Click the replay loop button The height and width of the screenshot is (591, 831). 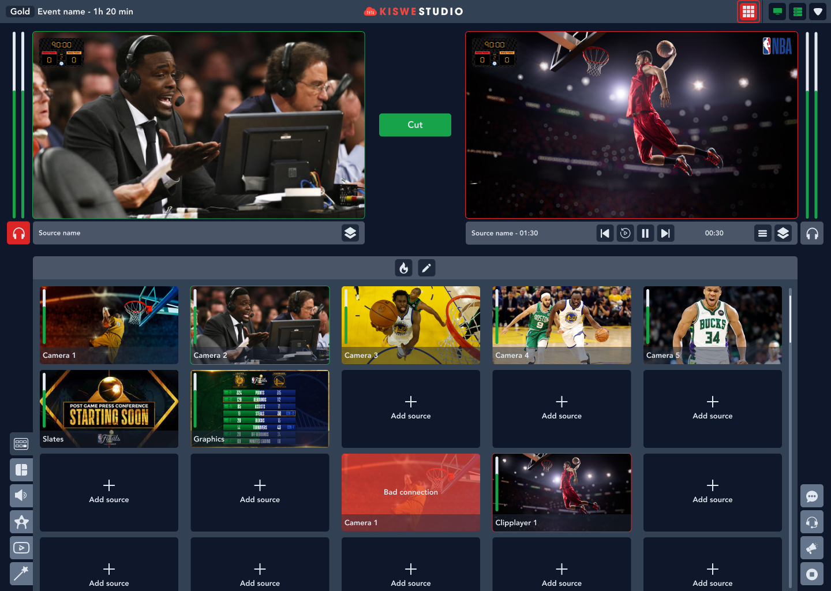tap(625, 233)
